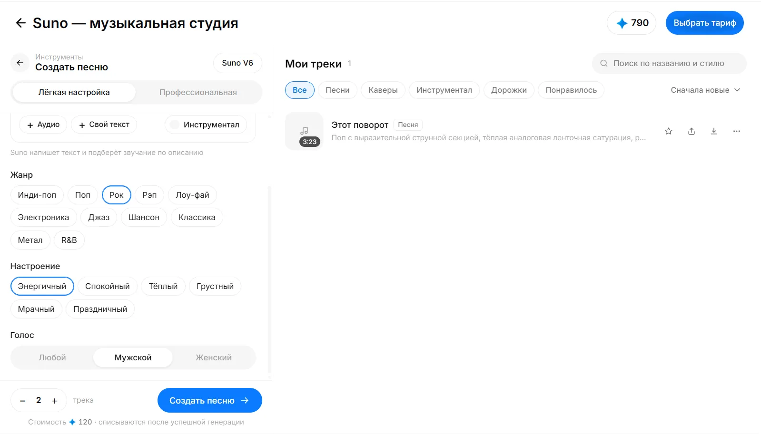The image size is (761, 434).
Task: Show the Инструментал tracks filter
Action: [445, 90]
